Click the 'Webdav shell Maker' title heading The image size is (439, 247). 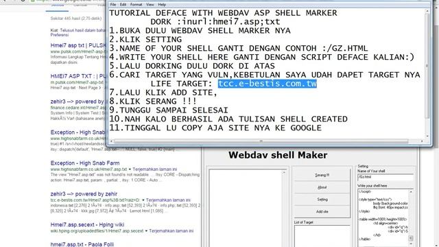coord(278,155)
